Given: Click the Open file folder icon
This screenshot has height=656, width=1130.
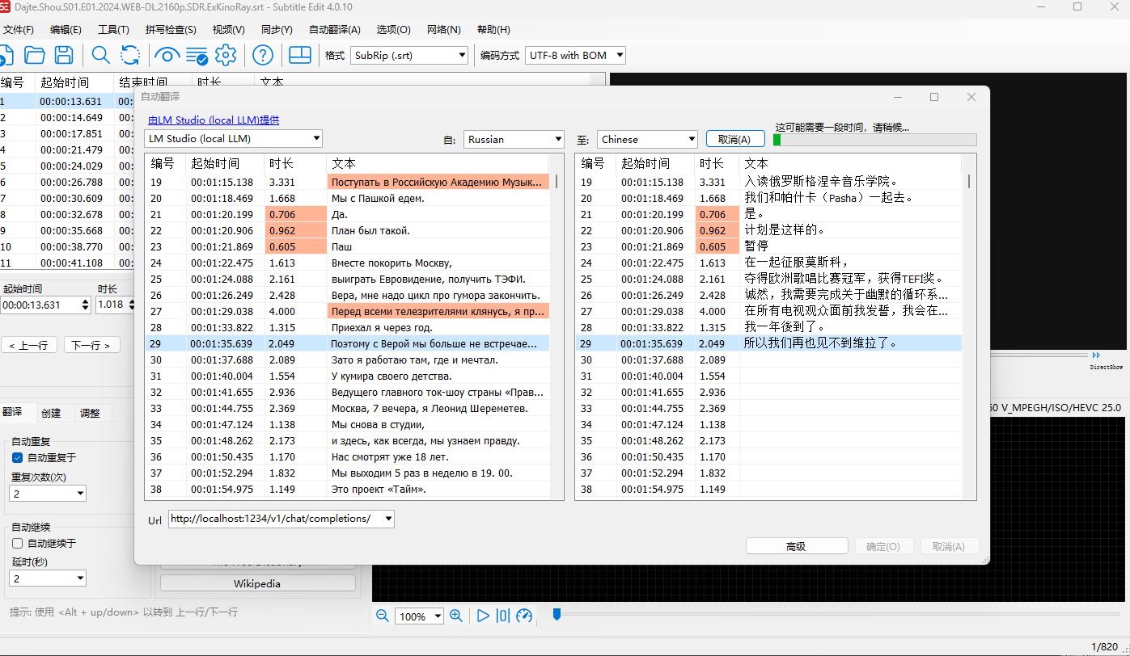Looking at the screenshot, I should click(35, 55).
